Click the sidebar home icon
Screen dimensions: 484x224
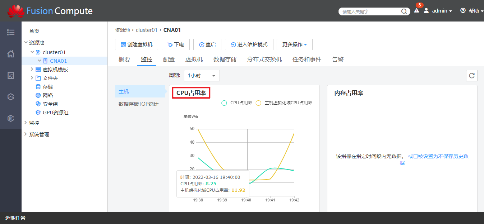11,54
